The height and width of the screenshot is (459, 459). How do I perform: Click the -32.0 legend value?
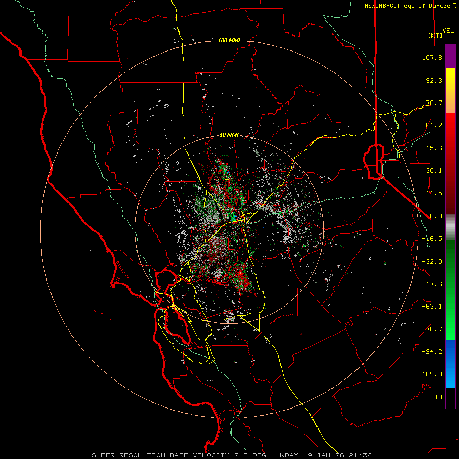(432, 262)
